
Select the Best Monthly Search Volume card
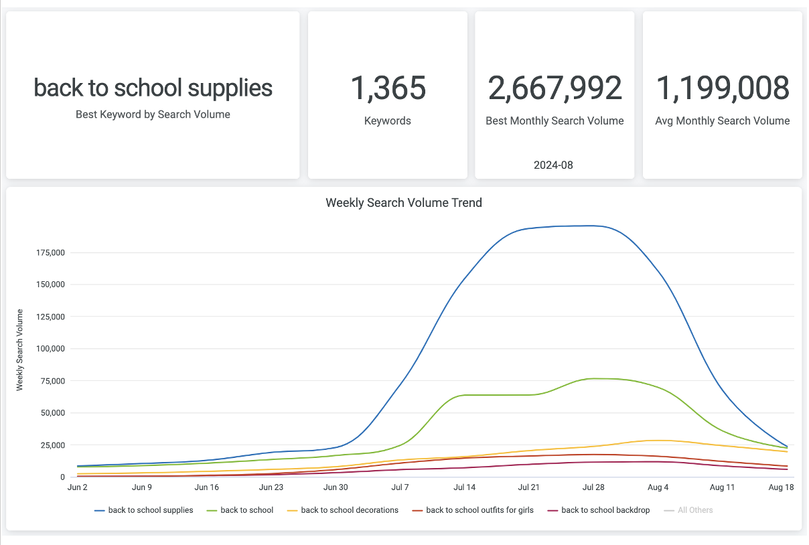[555, 95]
